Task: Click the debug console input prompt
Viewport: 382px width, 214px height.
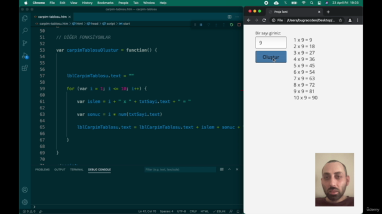Action: tap(137, 207)
